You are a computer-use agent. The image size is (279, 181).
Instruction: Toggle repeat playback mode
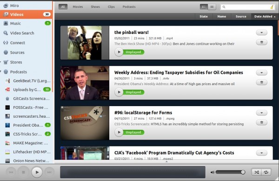click(x=266, y=172)
